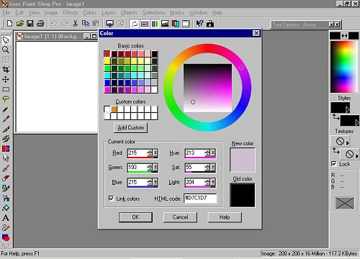
Task: Select the Crop tool
Action: 6,69
